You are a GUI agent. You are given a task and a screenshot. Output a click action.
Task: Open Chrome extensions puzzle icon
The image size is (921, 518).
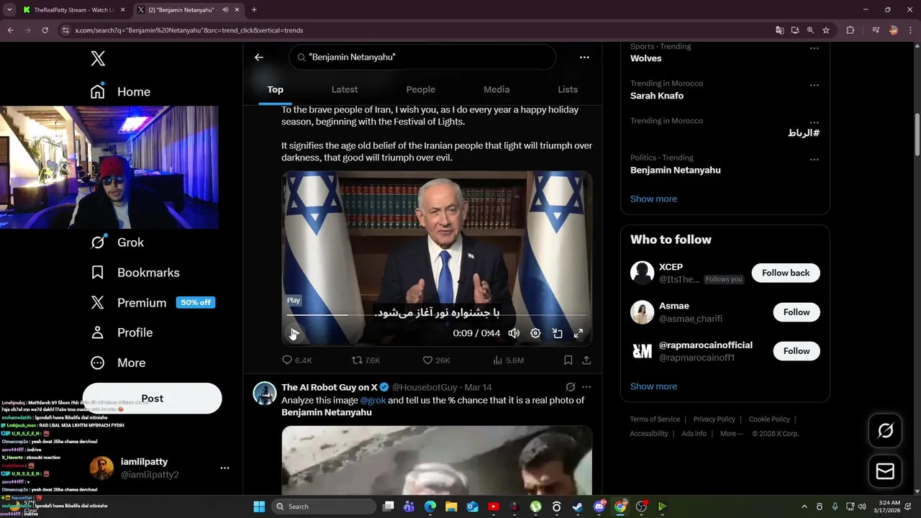850,30
